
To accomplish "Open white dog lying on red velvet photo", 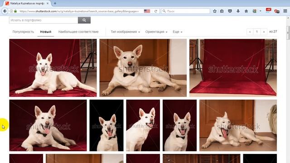I will (x=53, y=68).
